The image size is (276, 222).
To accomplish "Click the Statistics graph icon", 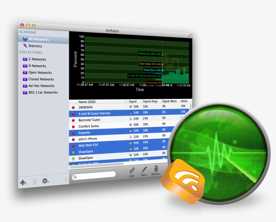I will (25, 45).
